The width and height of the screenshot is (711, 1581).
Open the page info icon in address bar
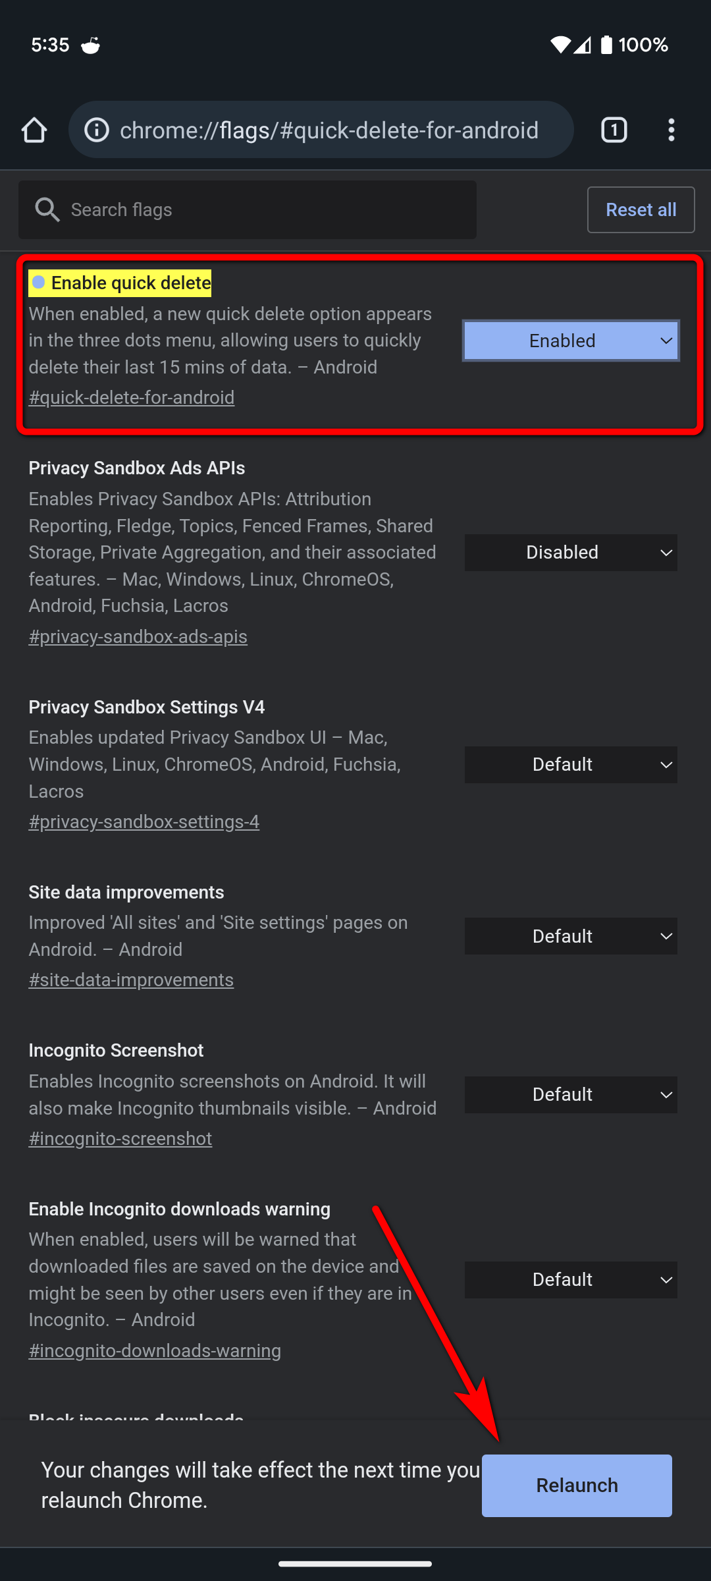(96, 130)
